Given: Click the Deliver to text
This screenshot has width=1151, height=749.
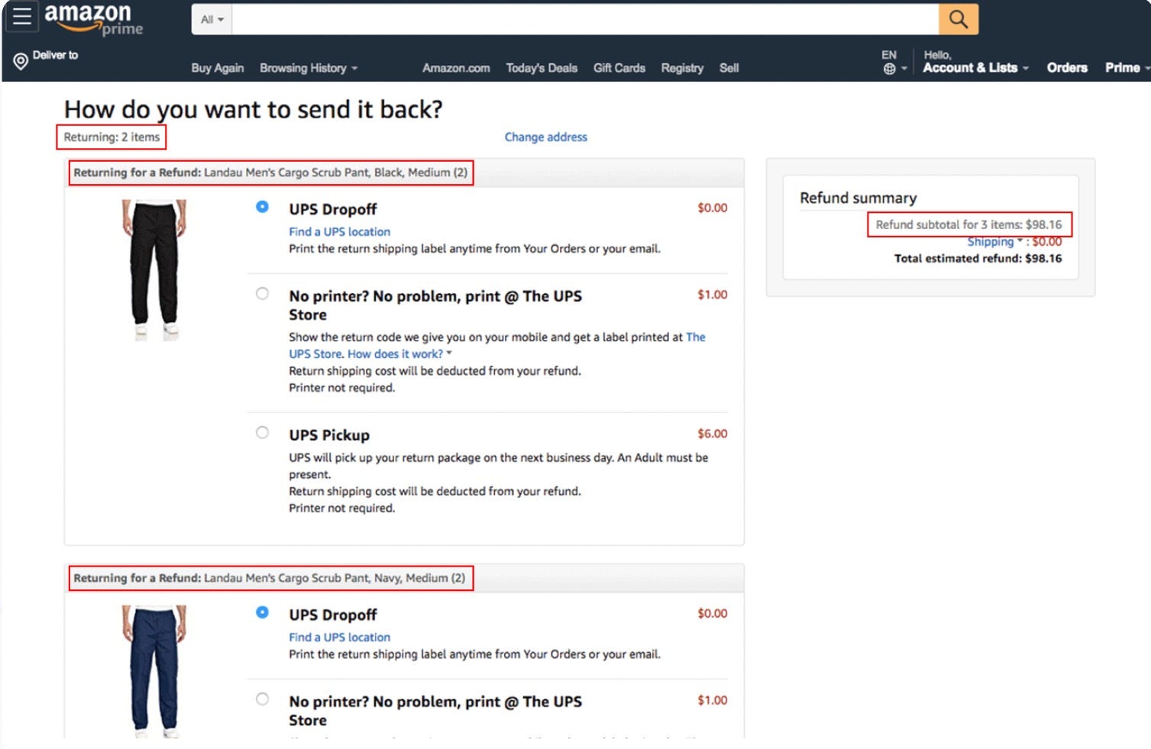Looking at the screenshot, I should (x=55, y=55).
